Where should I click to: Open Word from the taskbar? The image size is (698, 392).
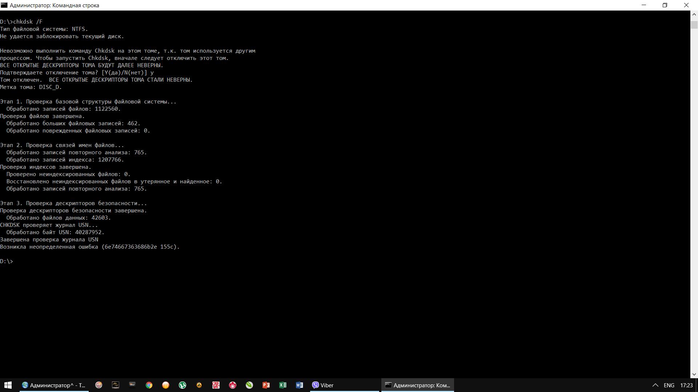tap(300, 385)
